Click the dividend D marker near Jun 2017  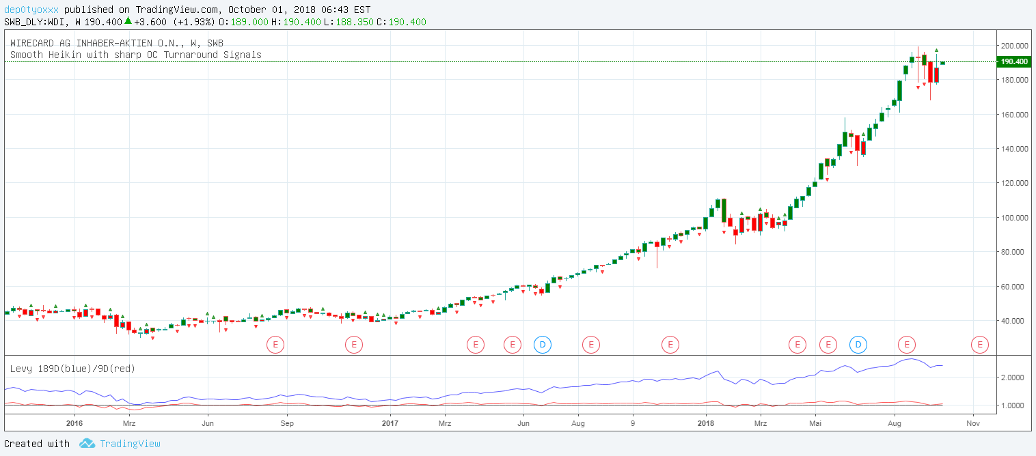[x=542, y=345]
